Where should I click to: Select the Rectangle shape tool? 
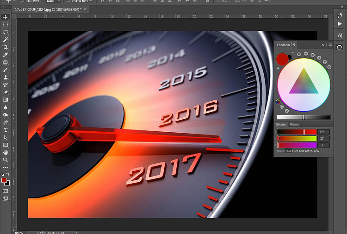(x=5, y=145)
